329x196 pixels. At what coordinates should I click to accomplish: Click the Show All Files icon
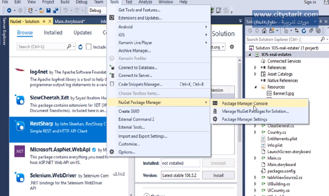[x=318, y=31]
